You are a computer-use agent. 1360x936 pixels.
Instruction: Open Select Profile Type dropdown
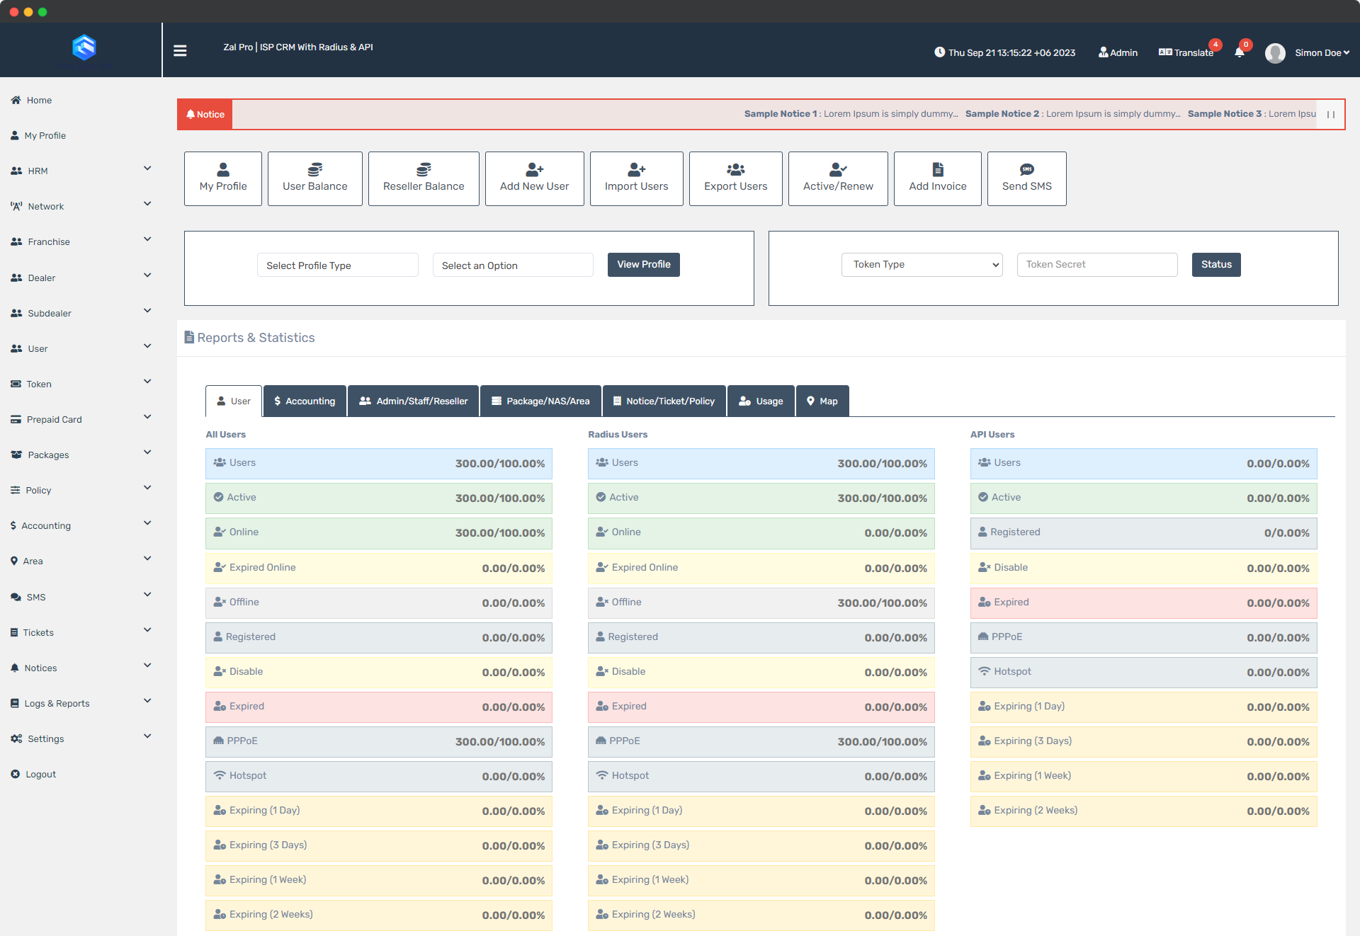337,265
